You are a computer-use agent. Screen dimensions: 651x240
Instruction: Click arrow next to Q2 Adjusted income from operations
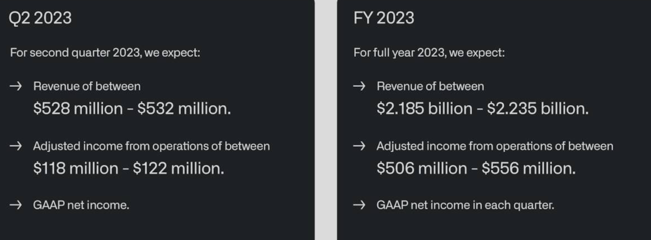coord(15,146)
